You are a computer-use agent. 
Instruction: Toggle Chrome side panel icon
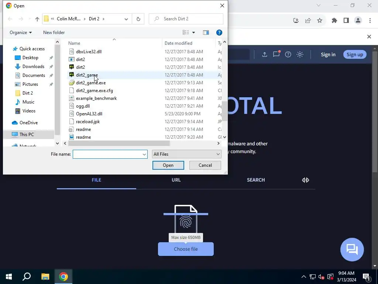pyautogui.click(x=346, y=21)
